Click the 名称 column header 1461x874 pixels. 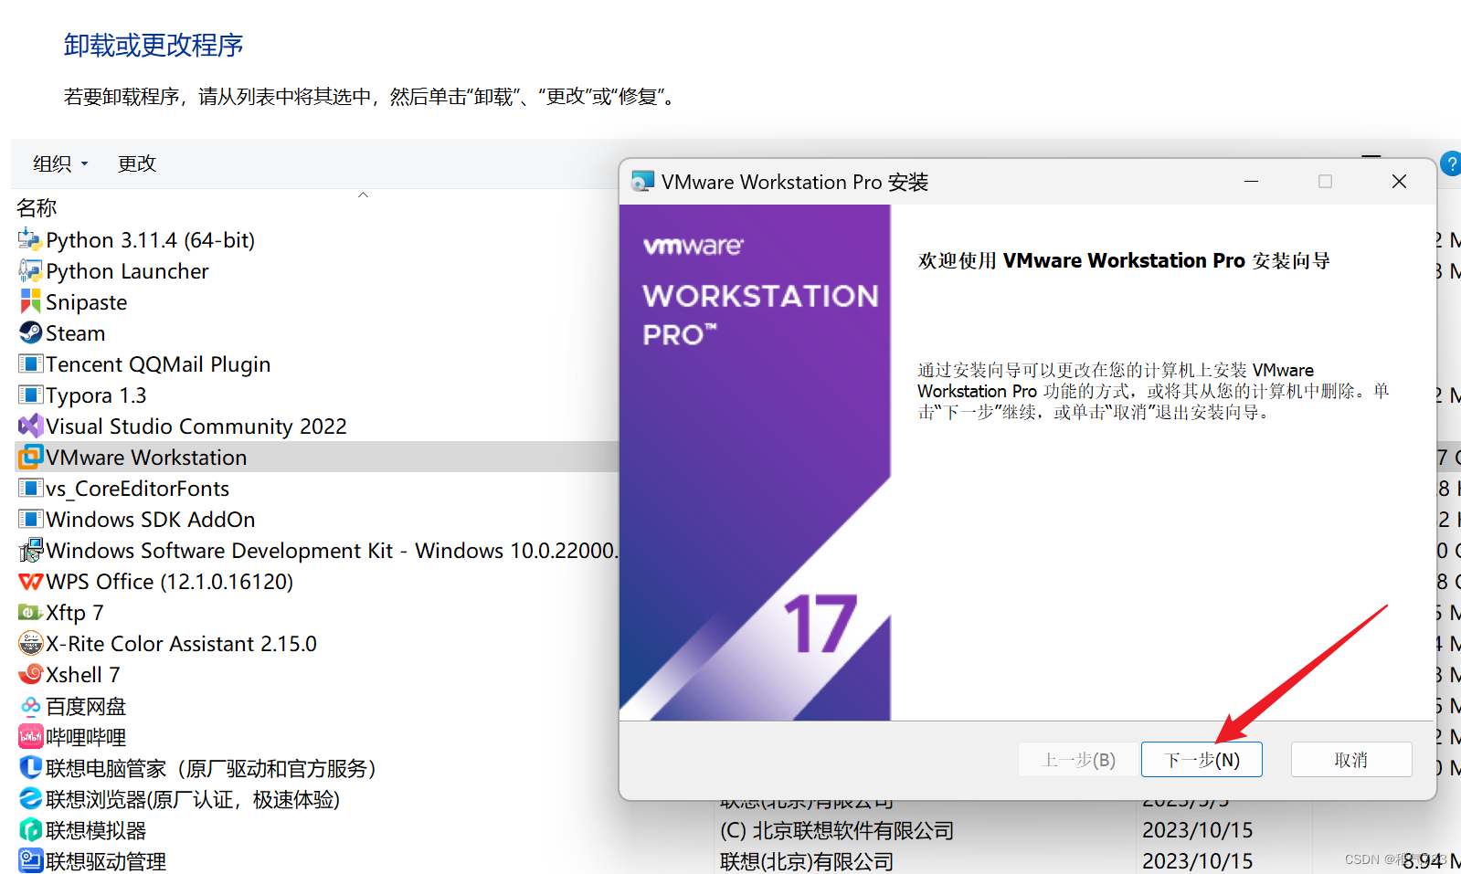(37, 208)
